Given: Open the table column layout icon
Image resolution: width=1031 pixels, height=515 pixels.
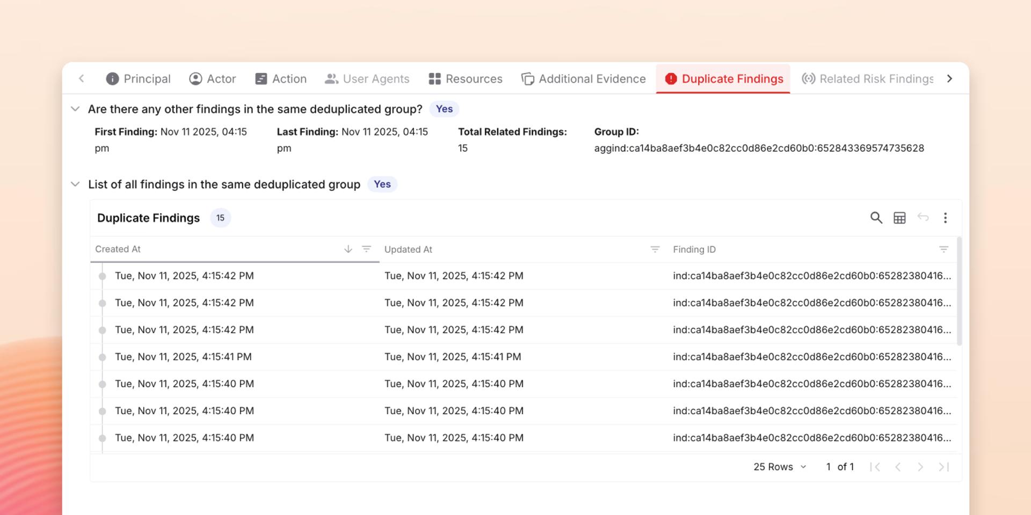Looking at the screenshot, I should coord(899,218).
